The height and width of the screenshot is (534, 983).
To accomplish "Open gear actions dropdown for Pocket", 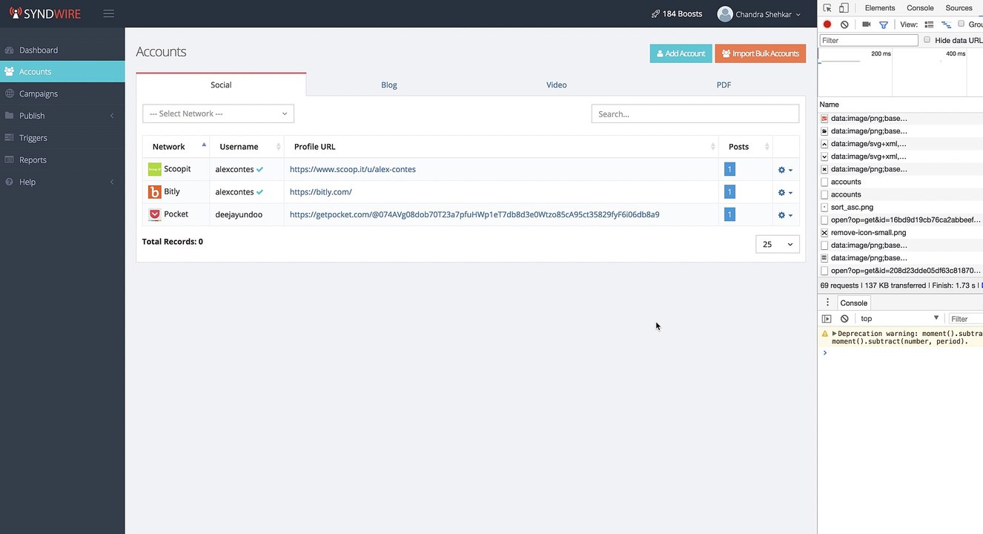I will point(785,215).
